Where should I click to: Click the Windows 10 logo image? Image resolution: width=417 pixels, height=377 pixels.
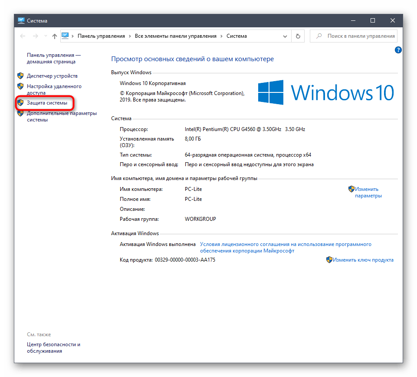(326, 92)
